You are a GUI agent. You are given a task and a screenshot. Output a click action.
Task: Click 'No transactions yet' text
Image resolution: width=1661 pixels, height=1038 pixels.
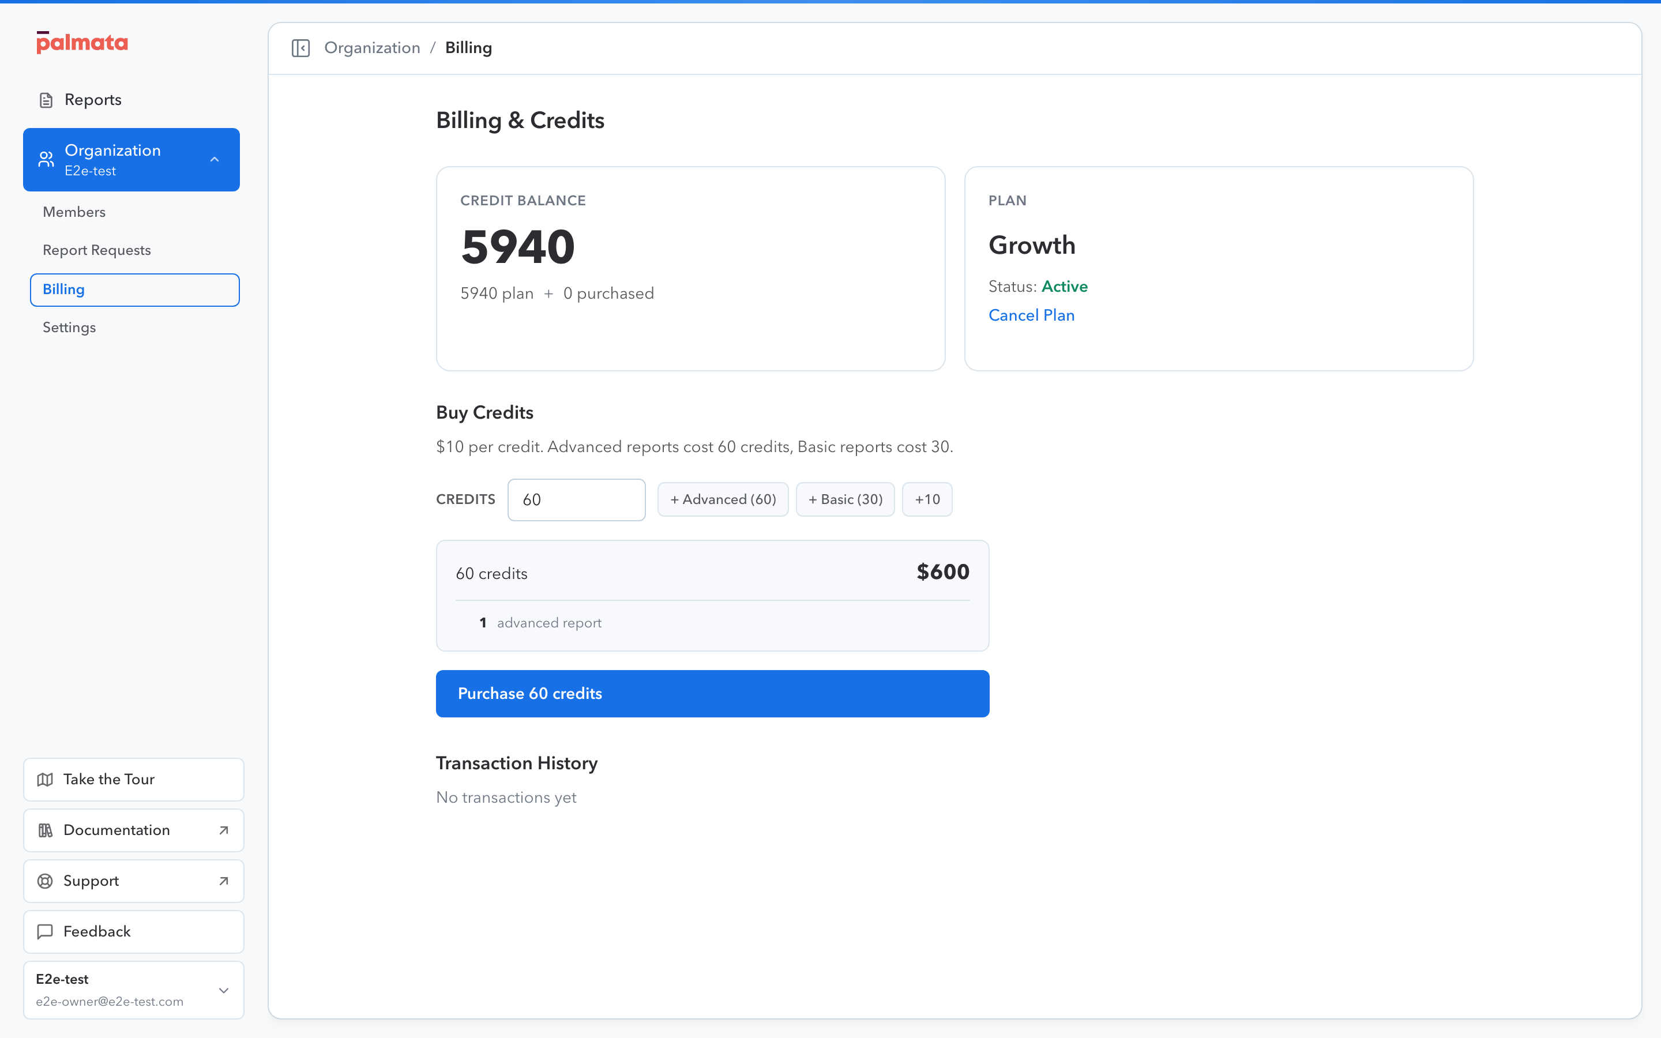click(x=506, y=797)
